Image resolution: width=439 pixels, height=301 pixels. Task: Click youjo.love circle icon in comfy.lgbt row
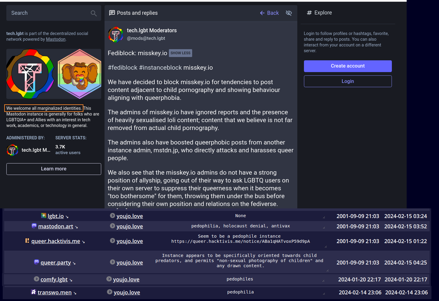click(109, 279)
